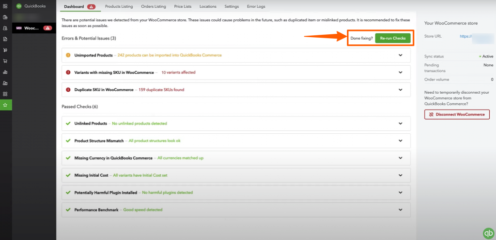Image resolution: width=496 pixels, height=240 pixels.
Task: Select the Wooc… channel in the sidebar
Action: [34, 28]
